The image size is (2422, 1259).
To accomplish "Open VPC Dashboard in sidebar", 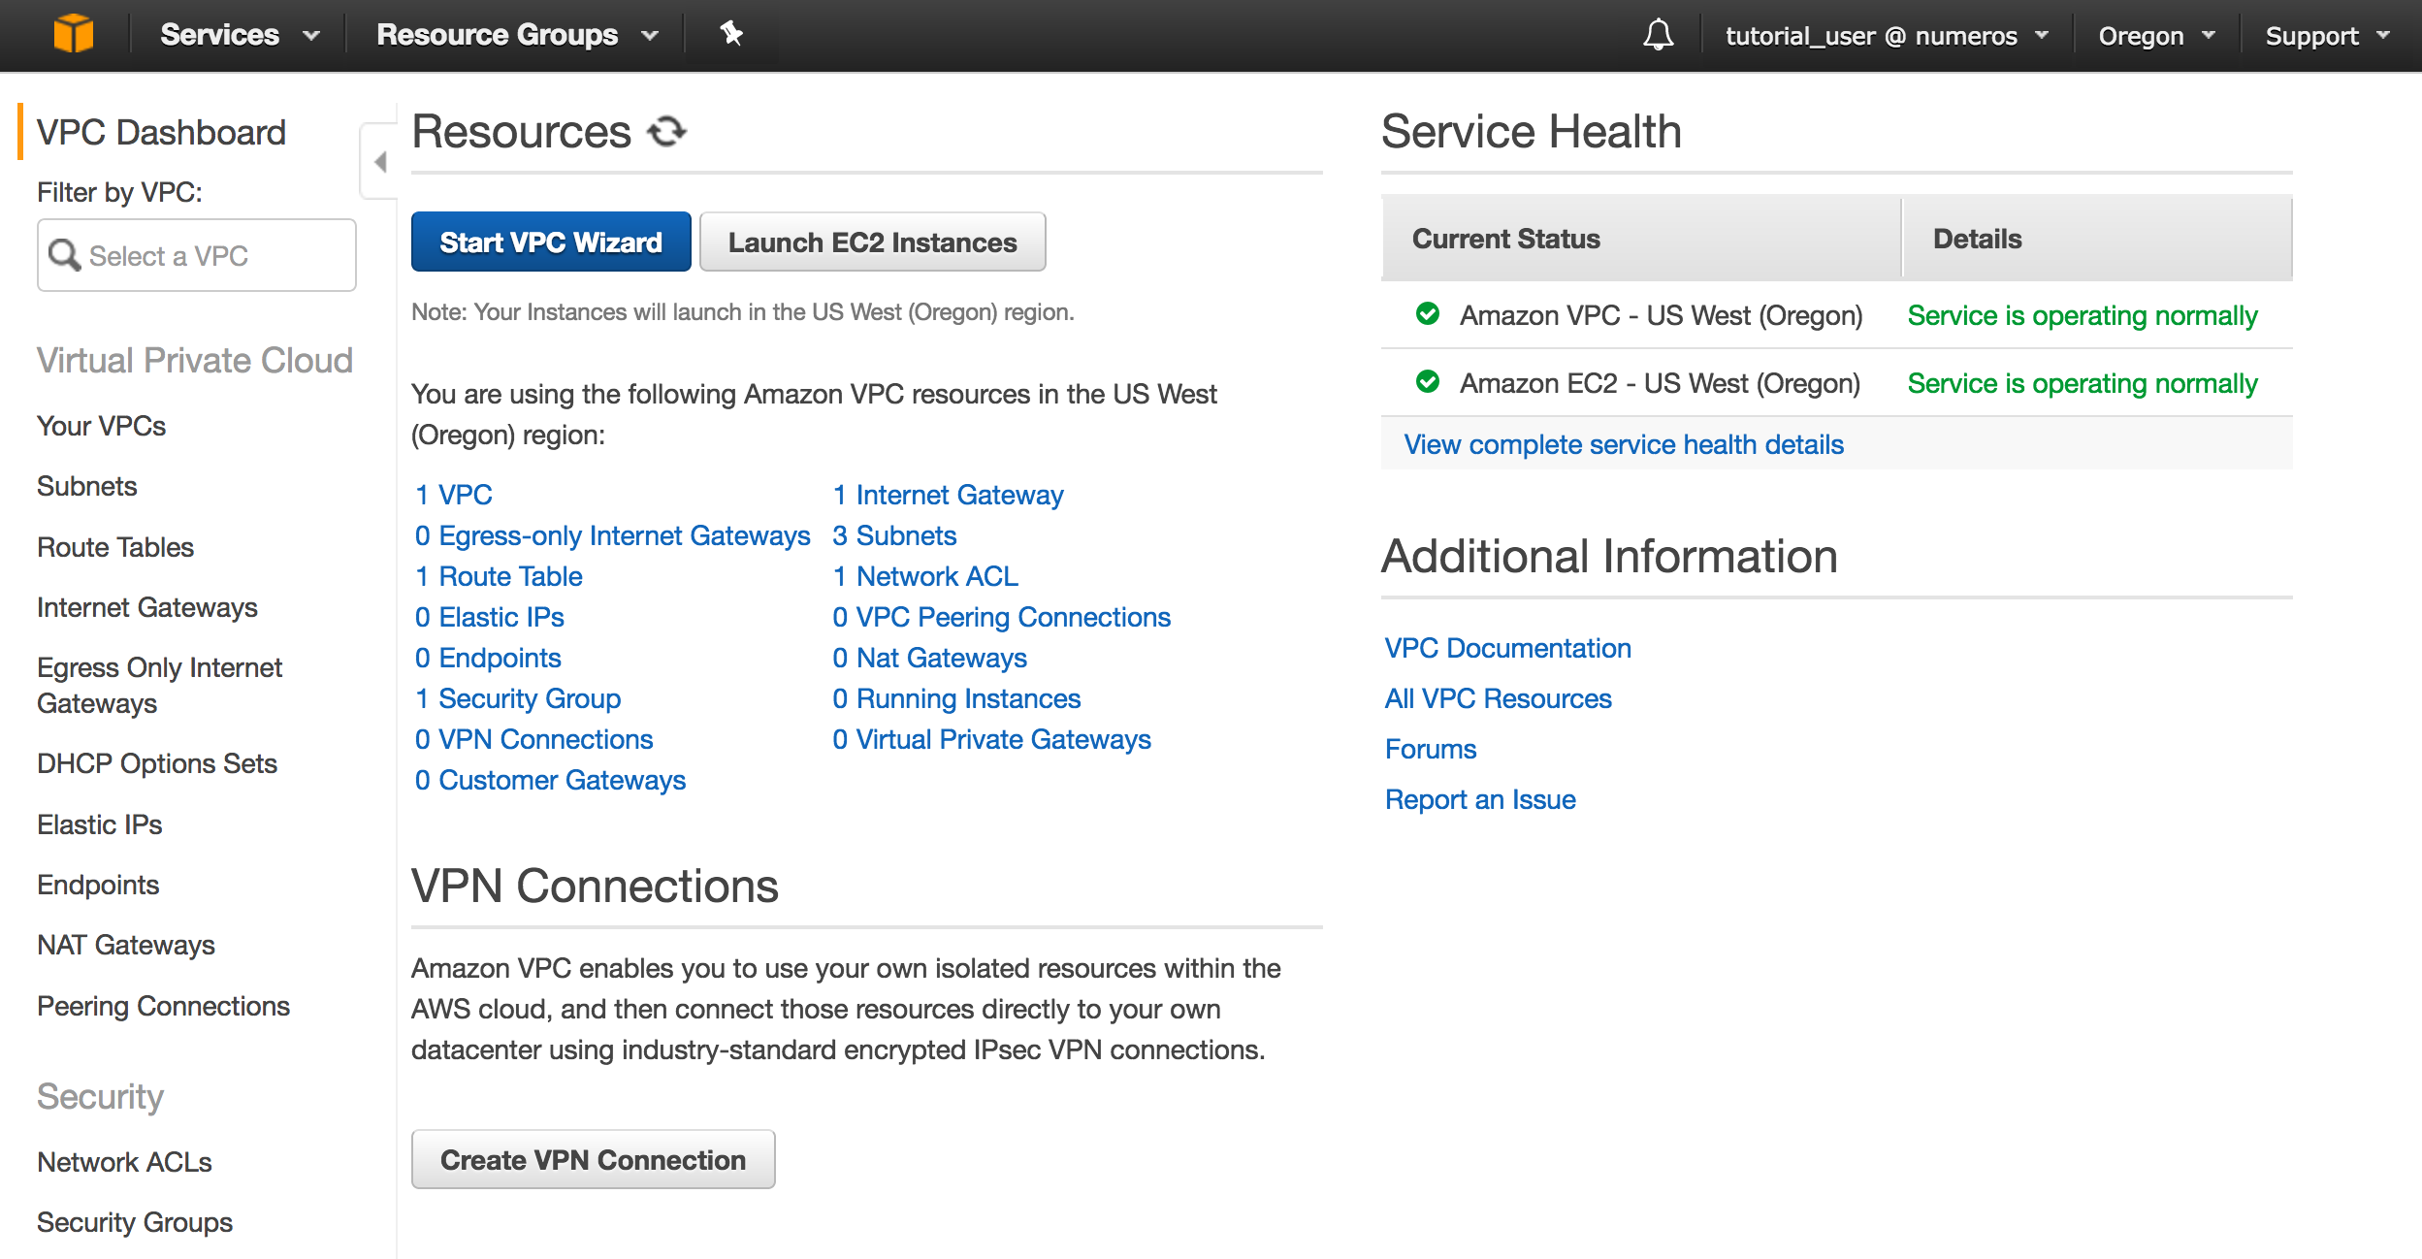I will click(x=161, y=132).
